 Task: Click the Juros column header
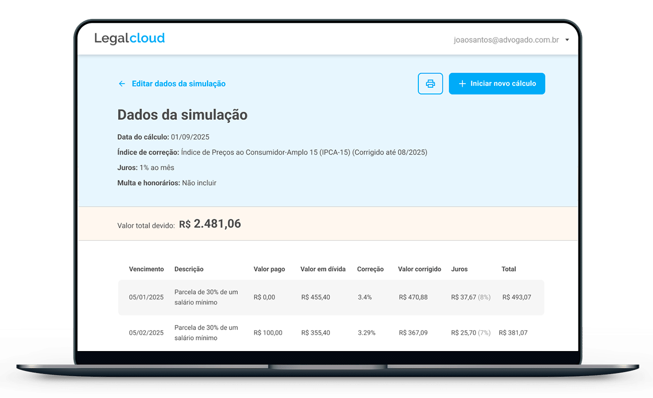[x=459, y=269]
